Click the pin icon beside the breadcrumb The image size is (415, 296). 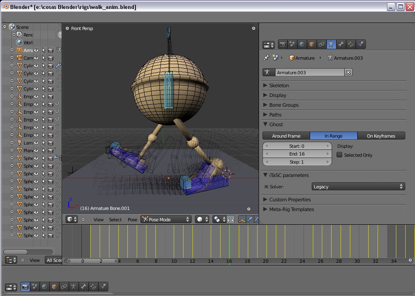pyautogui.click(x=266, y=58)
